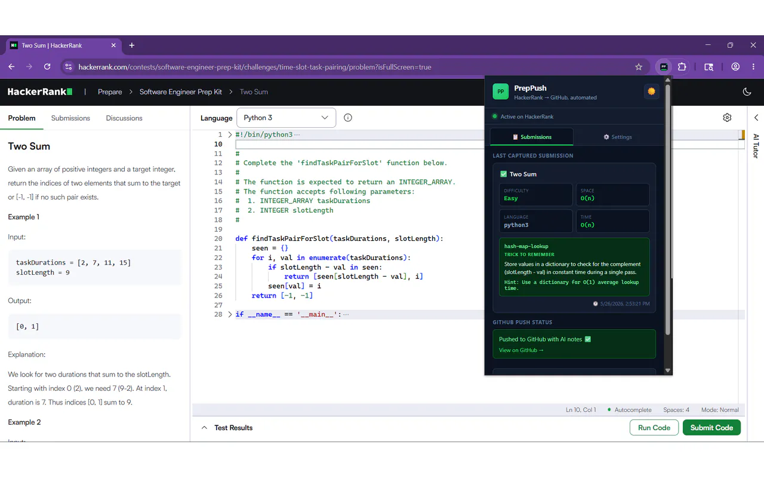The width and height of the screenshot is (764, 478).
Task: Click the tab search icon beside Extensions
Action: [x=708, y=67]
